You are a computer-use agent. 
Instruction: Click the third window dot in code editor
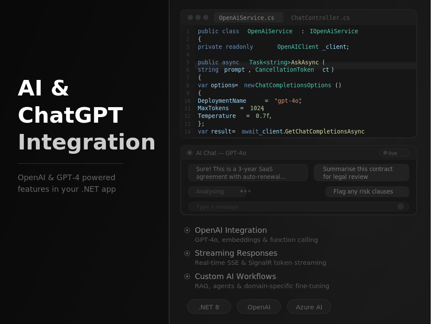[x=206, y=17]
